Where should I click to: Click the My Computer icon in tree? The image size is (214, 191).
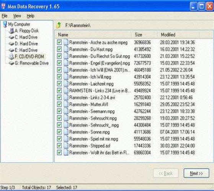pyautogui.click(x=5, y=24)
